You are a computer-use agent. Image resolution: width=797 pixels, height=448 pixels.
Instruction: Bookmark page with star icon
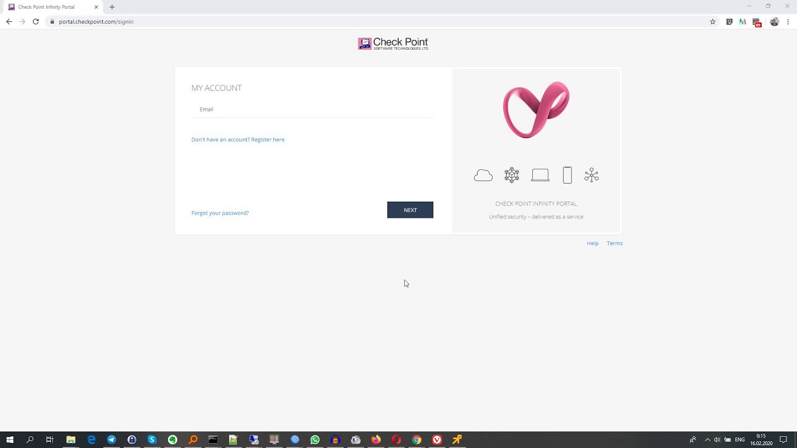[713, 22]
